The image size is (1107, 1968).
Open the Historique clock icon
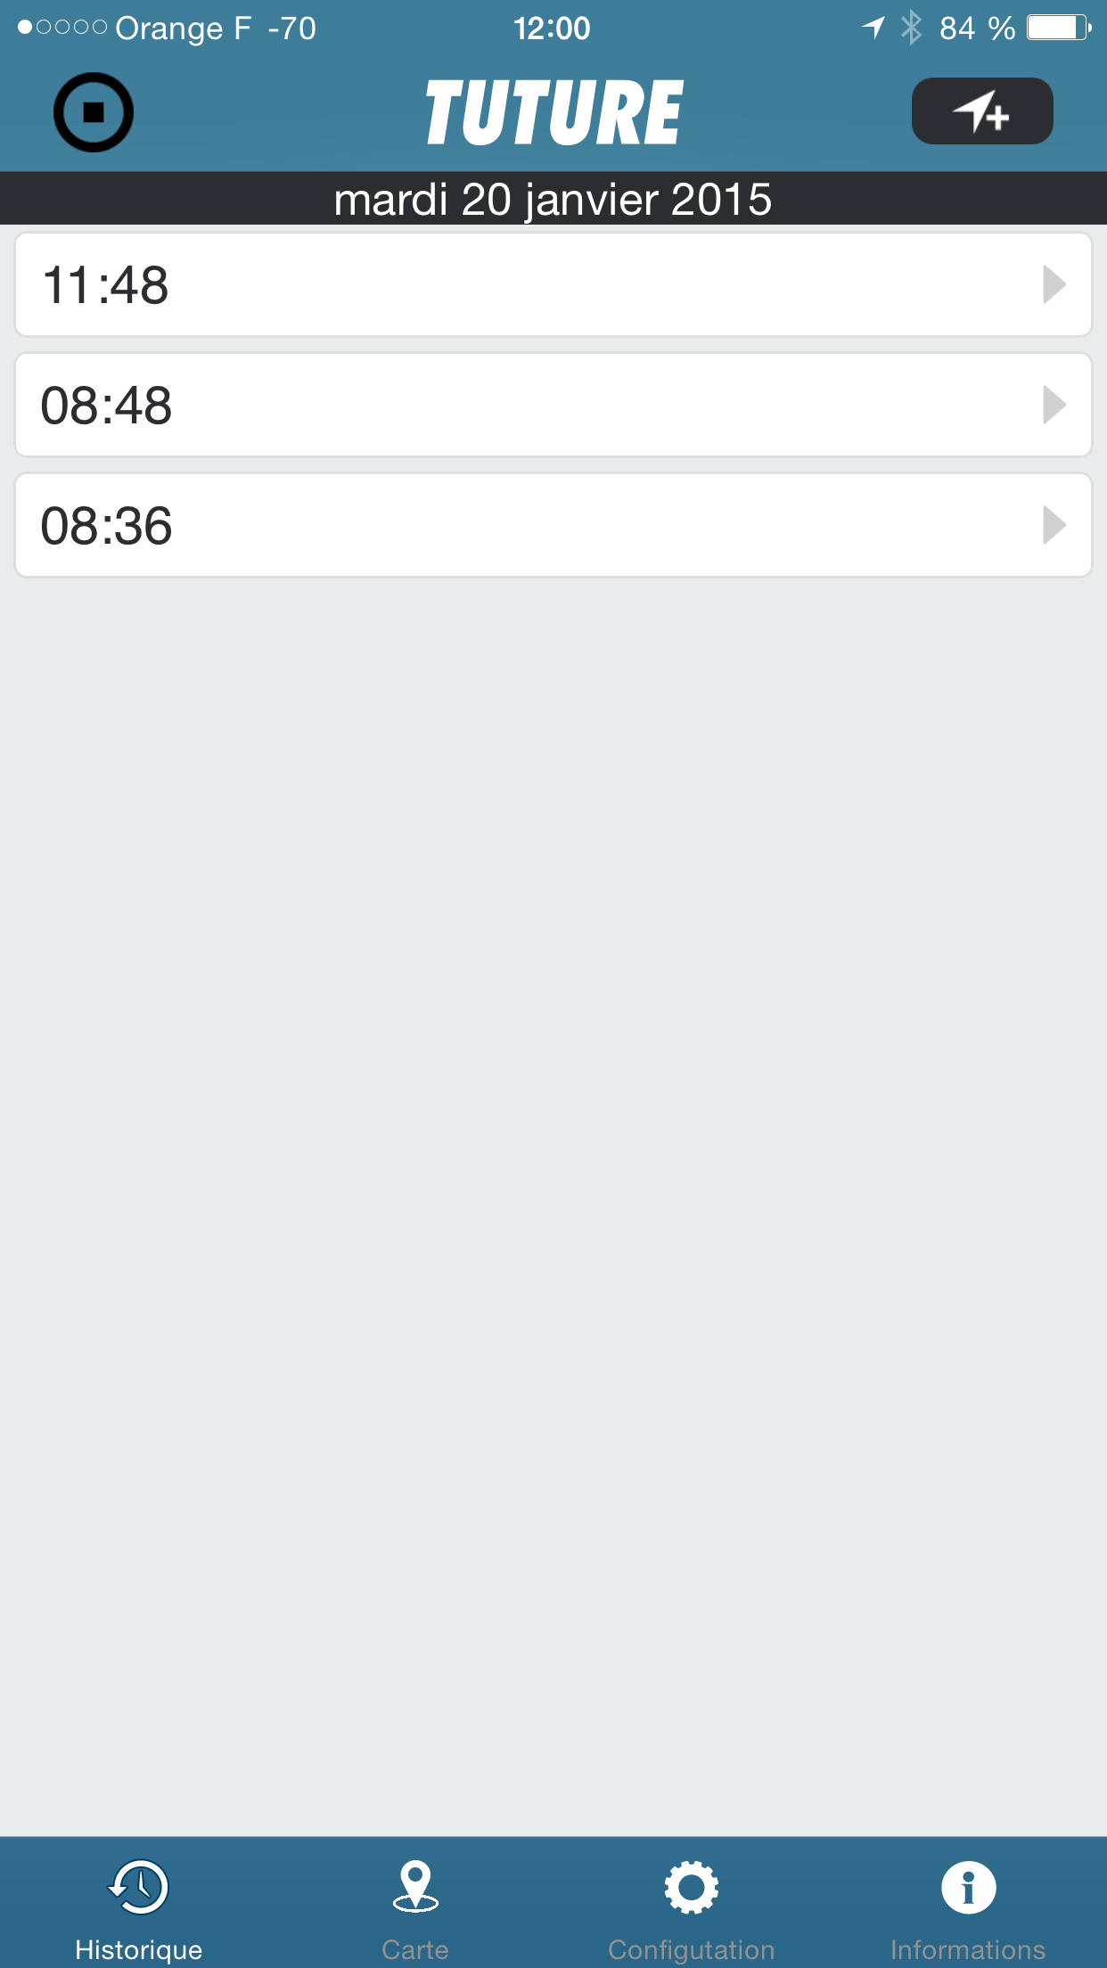click(x=138, y=1886)
